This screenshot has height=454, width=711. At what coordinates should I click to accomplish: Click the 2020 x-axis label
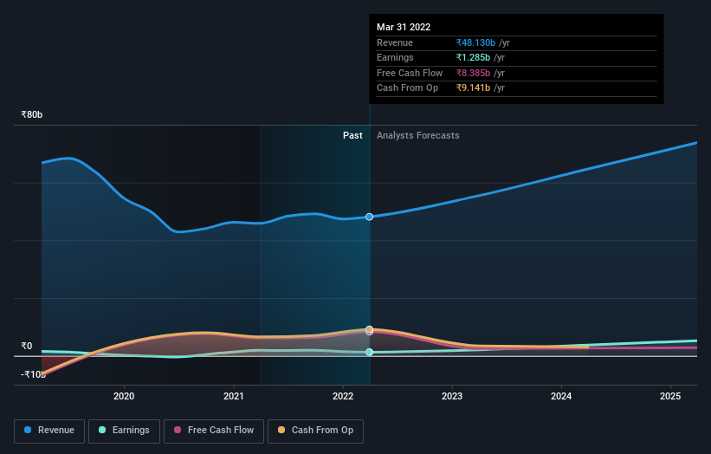tap(124, 397)
